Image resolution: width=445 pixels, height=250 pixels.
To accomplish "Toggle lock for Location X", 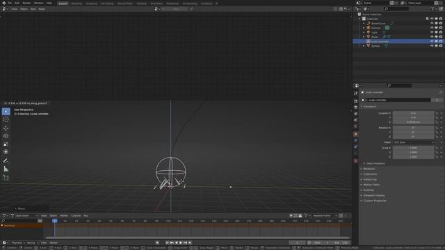I will pos(437,113).
